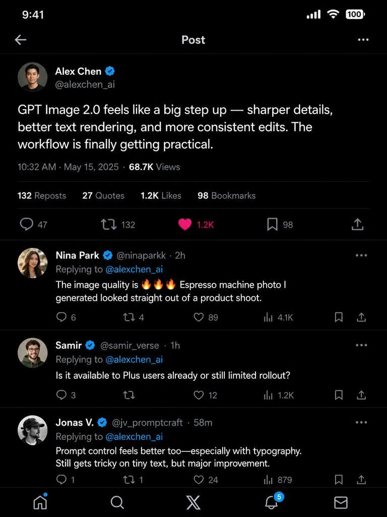Go back using the arrow icon
The height and width of the screenshot is (517, 387).
20,40
